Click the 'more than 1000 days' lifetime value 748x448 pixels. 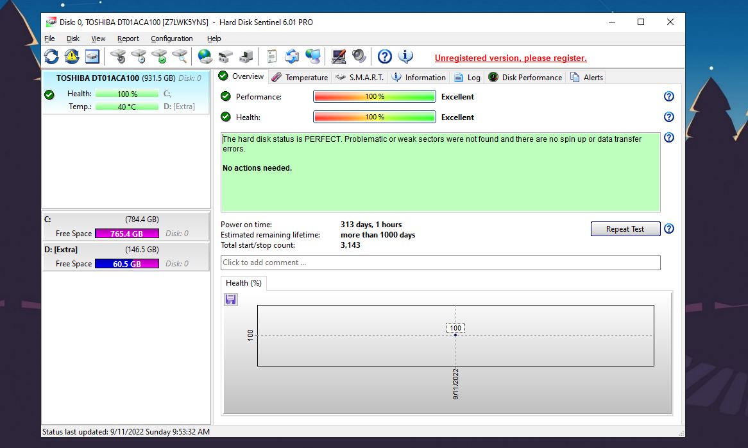point(378,235)
